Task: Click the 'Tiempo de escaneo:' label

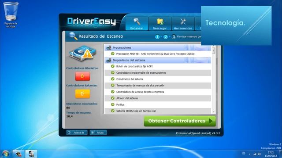Action: [78, 113]
